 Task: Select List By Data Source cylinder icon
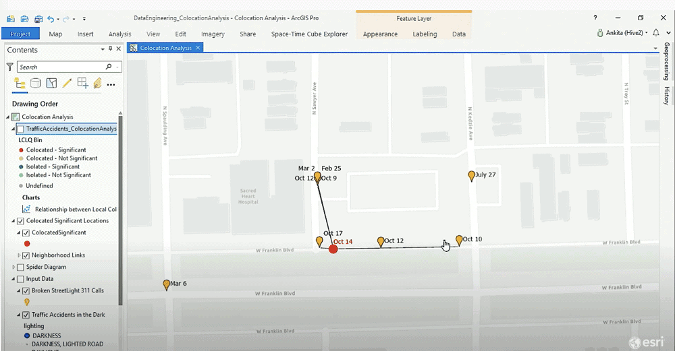[35, 83]
